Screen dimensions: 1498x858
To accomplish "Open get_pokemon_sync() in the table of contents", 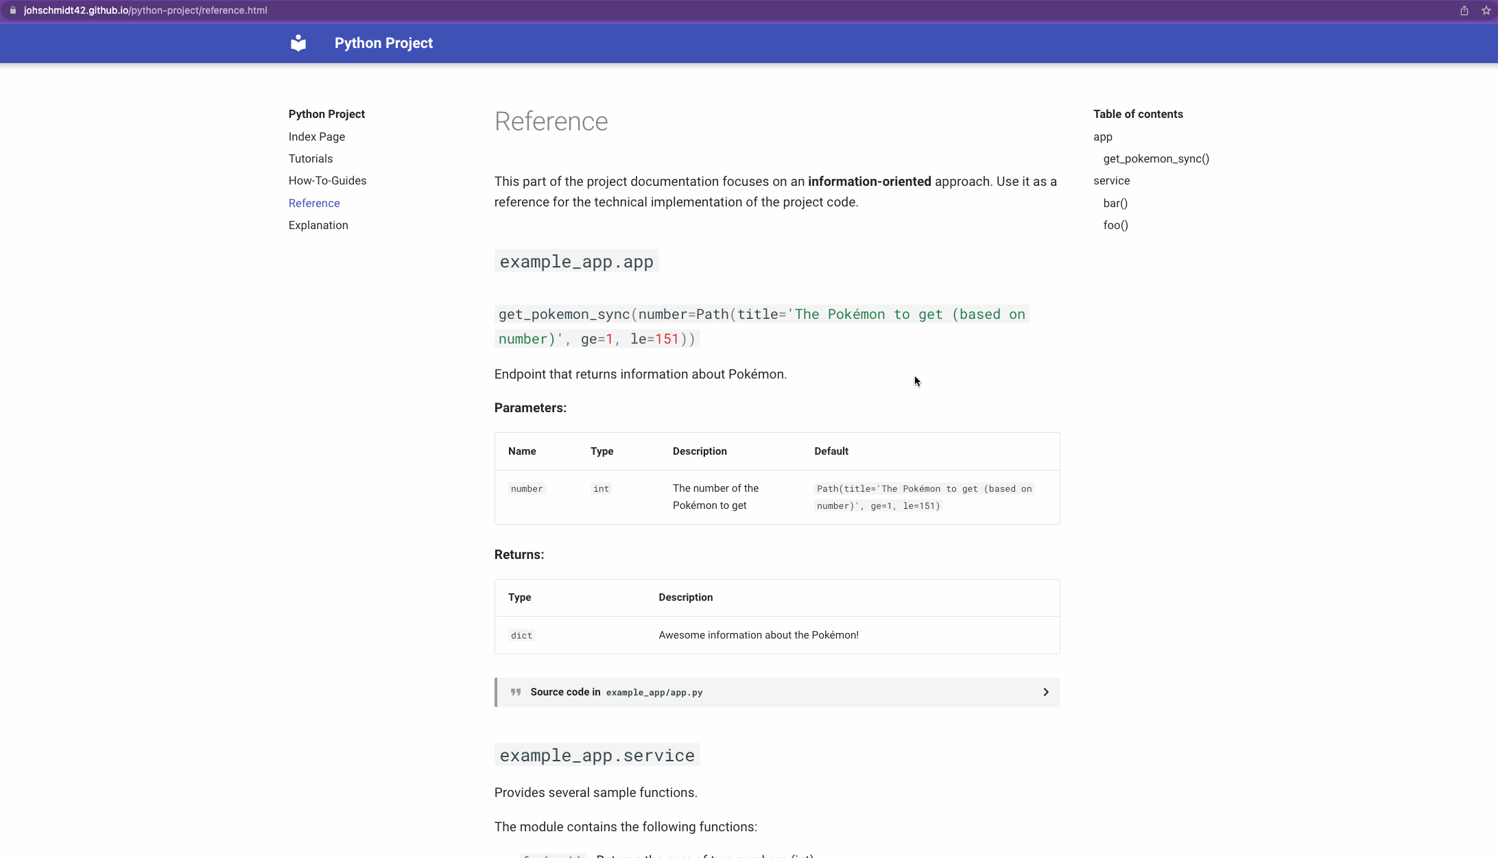I will tap(1156, 158).
